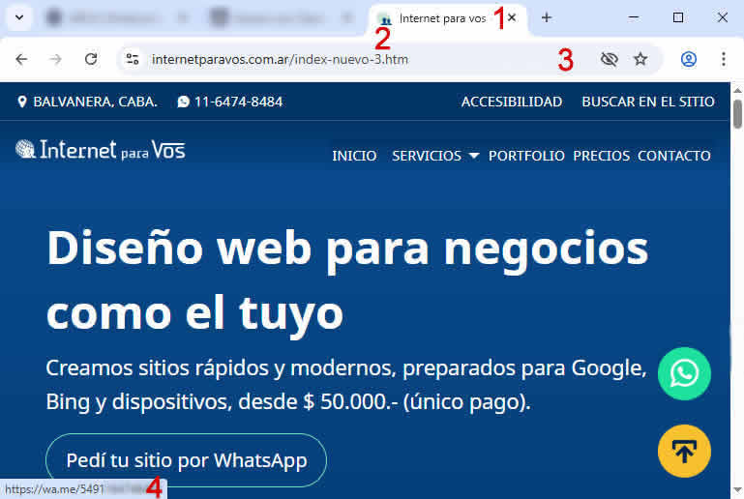Open the PORTFOLIO menu item
744x499 pixels.
[x=526, y=156]
